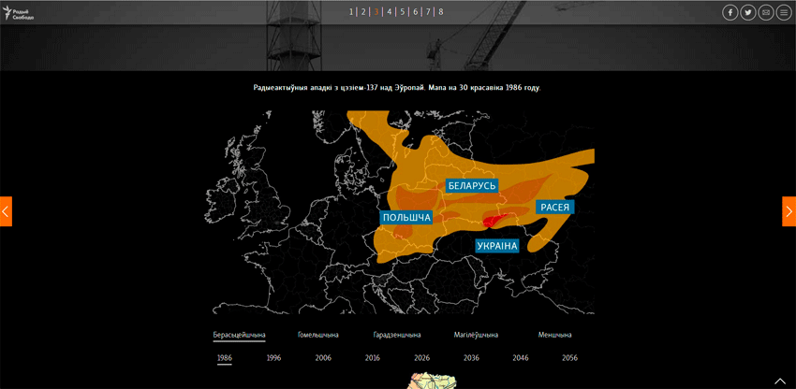Switch to the Гомельшчына region tab
This screenshot has width=796, height=389.
click(318, 335)
